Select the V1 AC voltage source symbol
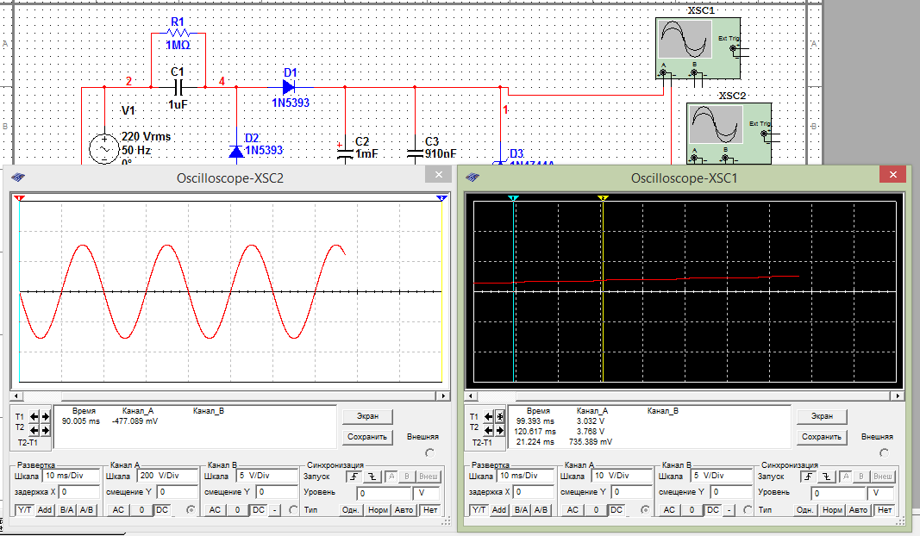 pyautogui.click(x=103, y=149)
